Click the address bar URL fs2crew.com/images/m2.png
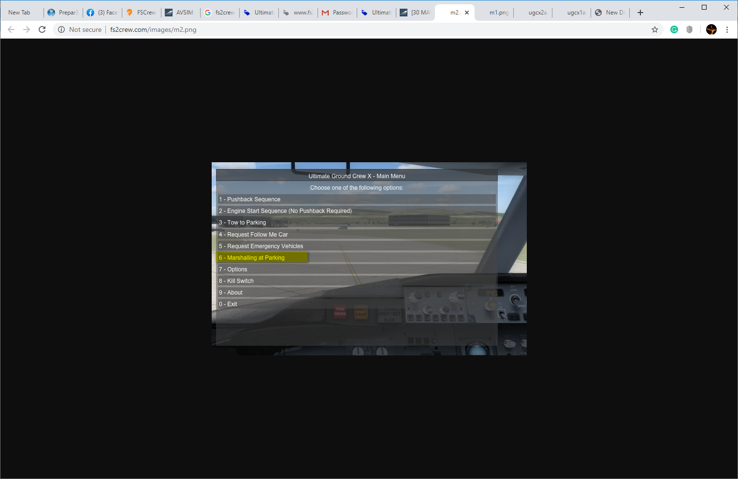Image resolution: width=738 pixels, height=479 pixels. [x=153, y=29]
